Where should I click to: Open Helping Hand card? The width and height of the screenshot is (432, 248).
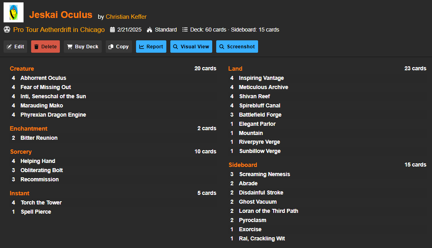[38, 161]
